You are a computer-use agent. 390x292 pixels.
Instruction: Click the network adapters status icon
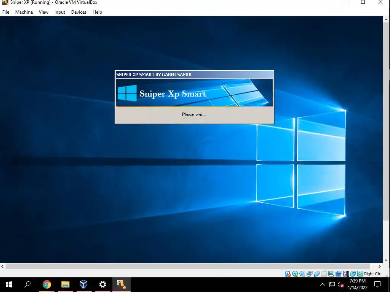(309, 274)
